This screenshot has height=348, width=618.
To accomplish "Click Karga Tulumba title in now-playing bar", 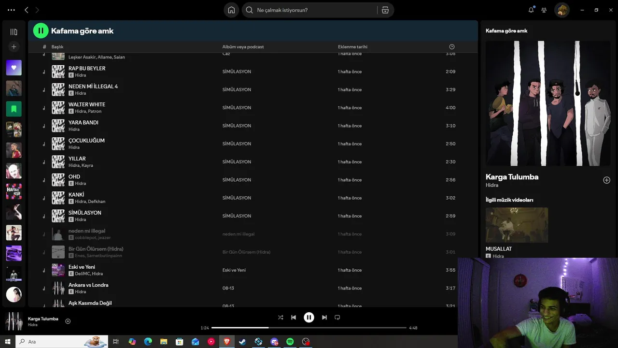I will 43,319.
